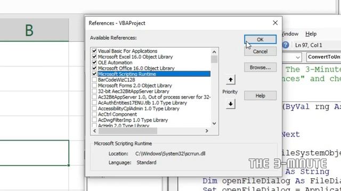Check Ac32BitAppServer 1.0 out of process server

coord(94,97)
